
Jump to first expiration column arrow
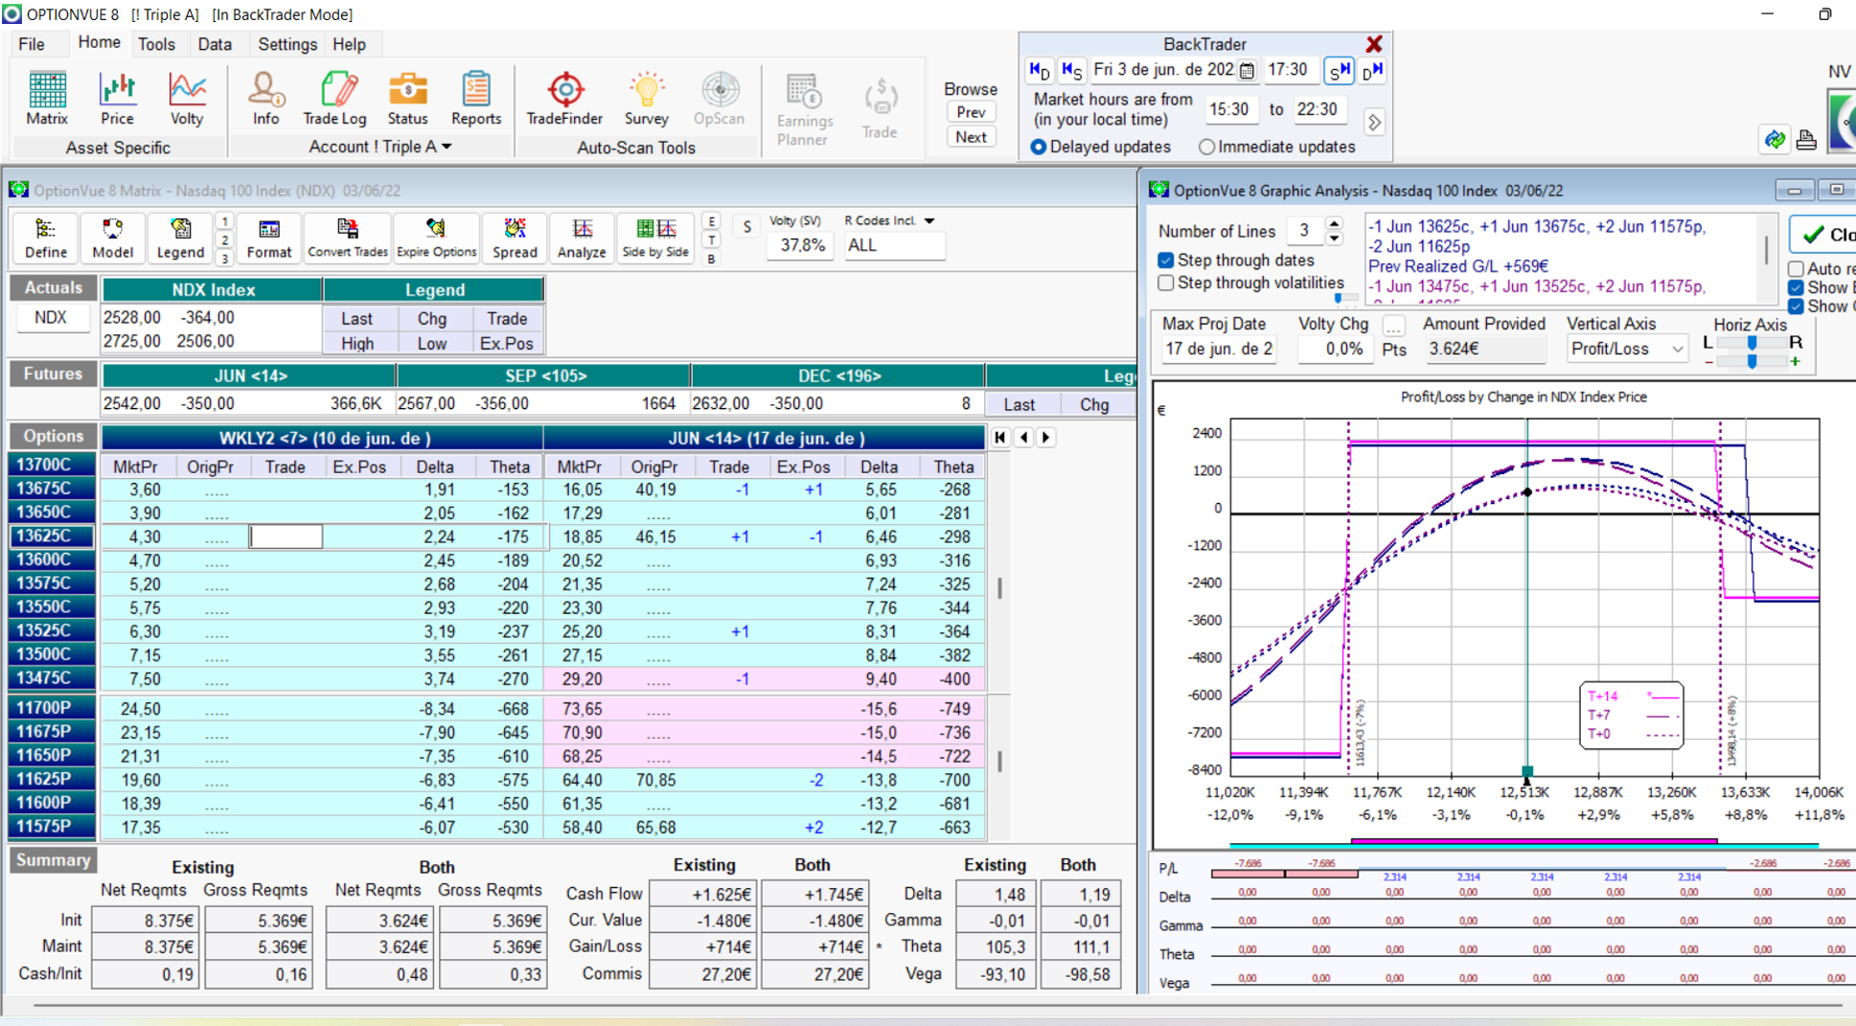[x=999, y=437]
